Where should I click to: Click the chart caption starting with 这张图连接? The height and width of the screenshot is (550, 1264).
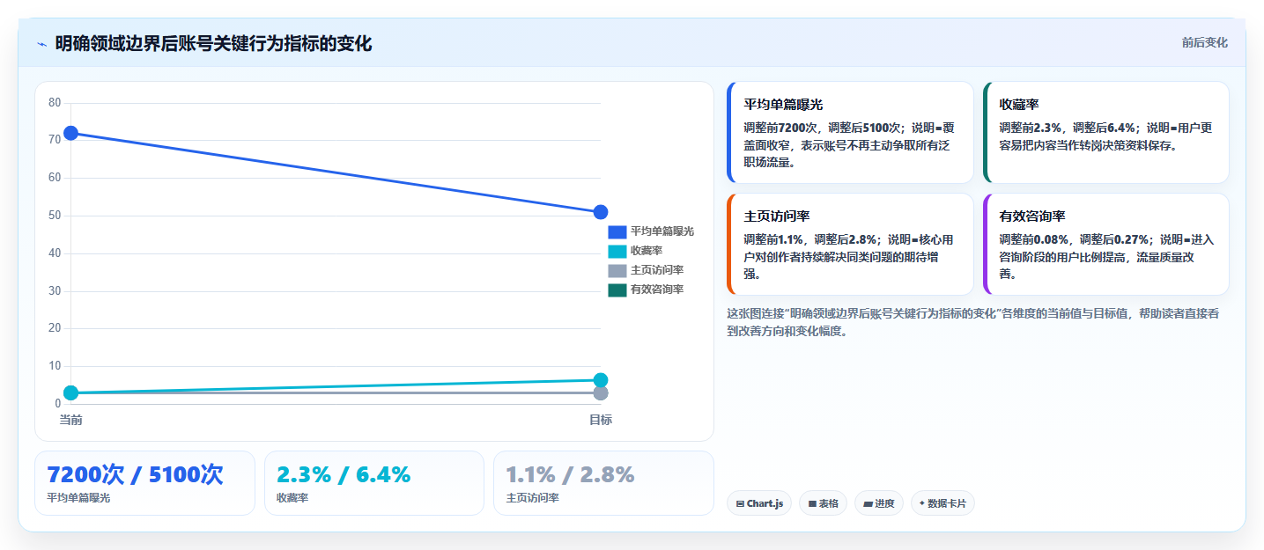[973, 322]
